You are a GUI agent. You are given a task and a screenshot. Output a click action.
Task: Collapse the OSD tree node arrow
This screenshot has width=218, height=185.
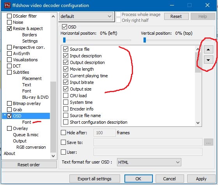pos(5,115)
